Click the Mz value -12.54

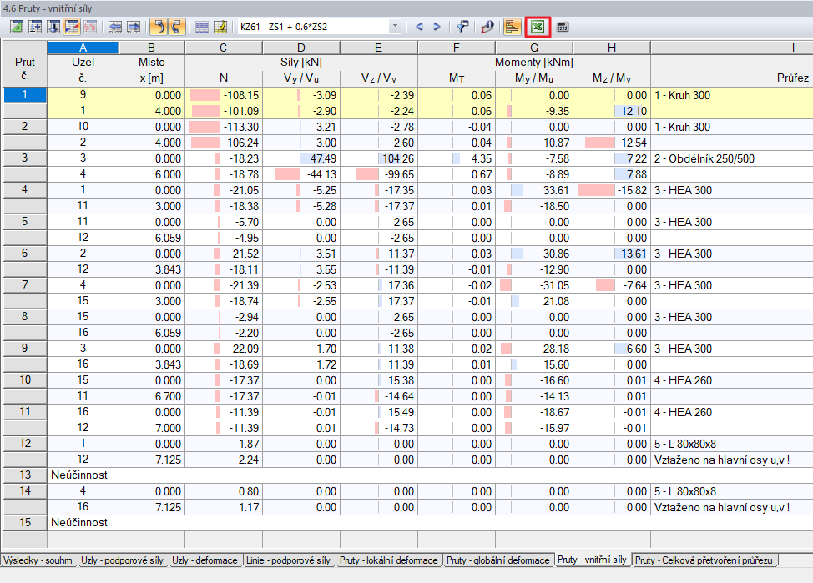(x=632, y=143)
